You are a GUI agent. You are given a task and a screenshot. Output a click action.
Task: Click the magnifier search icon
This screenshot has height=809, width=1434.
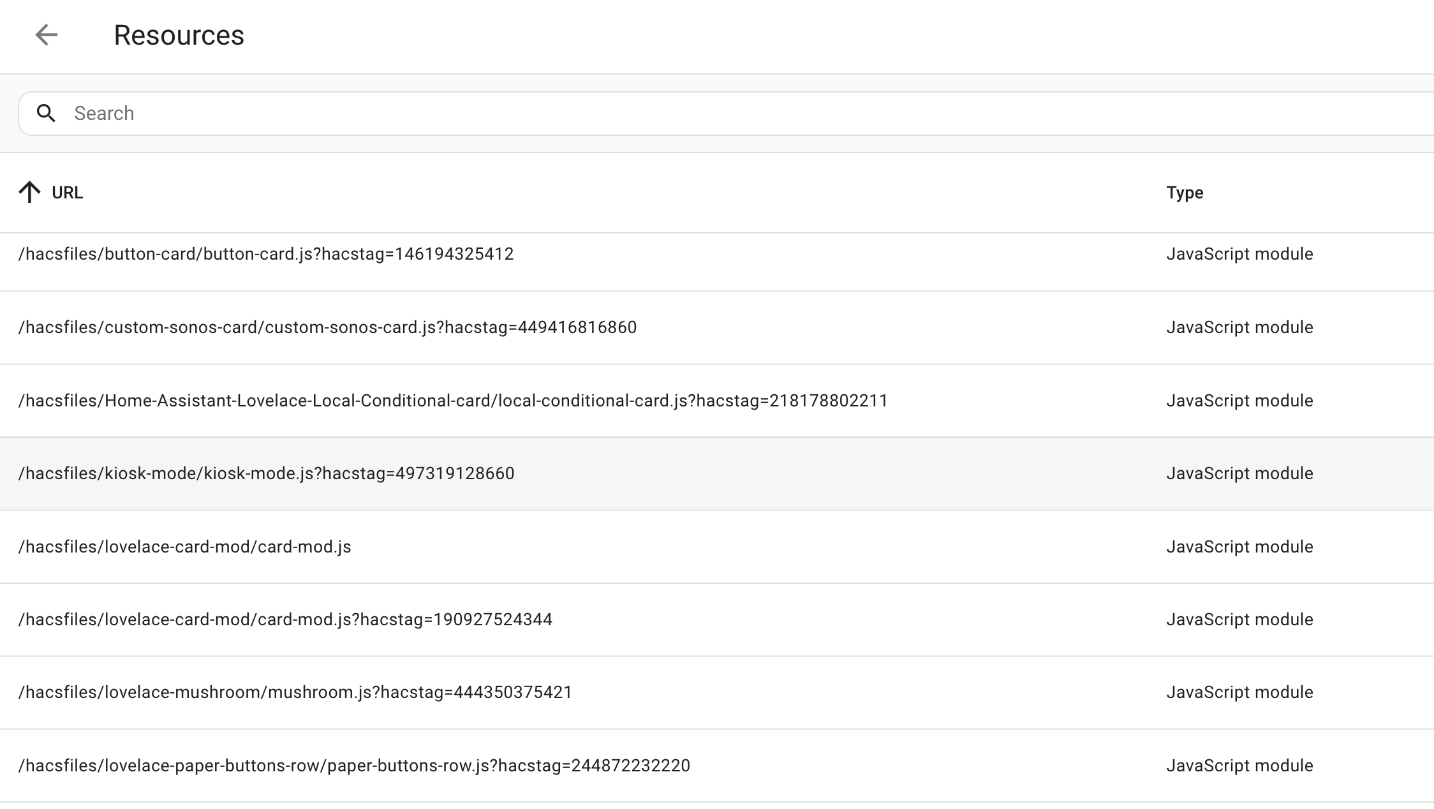point(46,114)
